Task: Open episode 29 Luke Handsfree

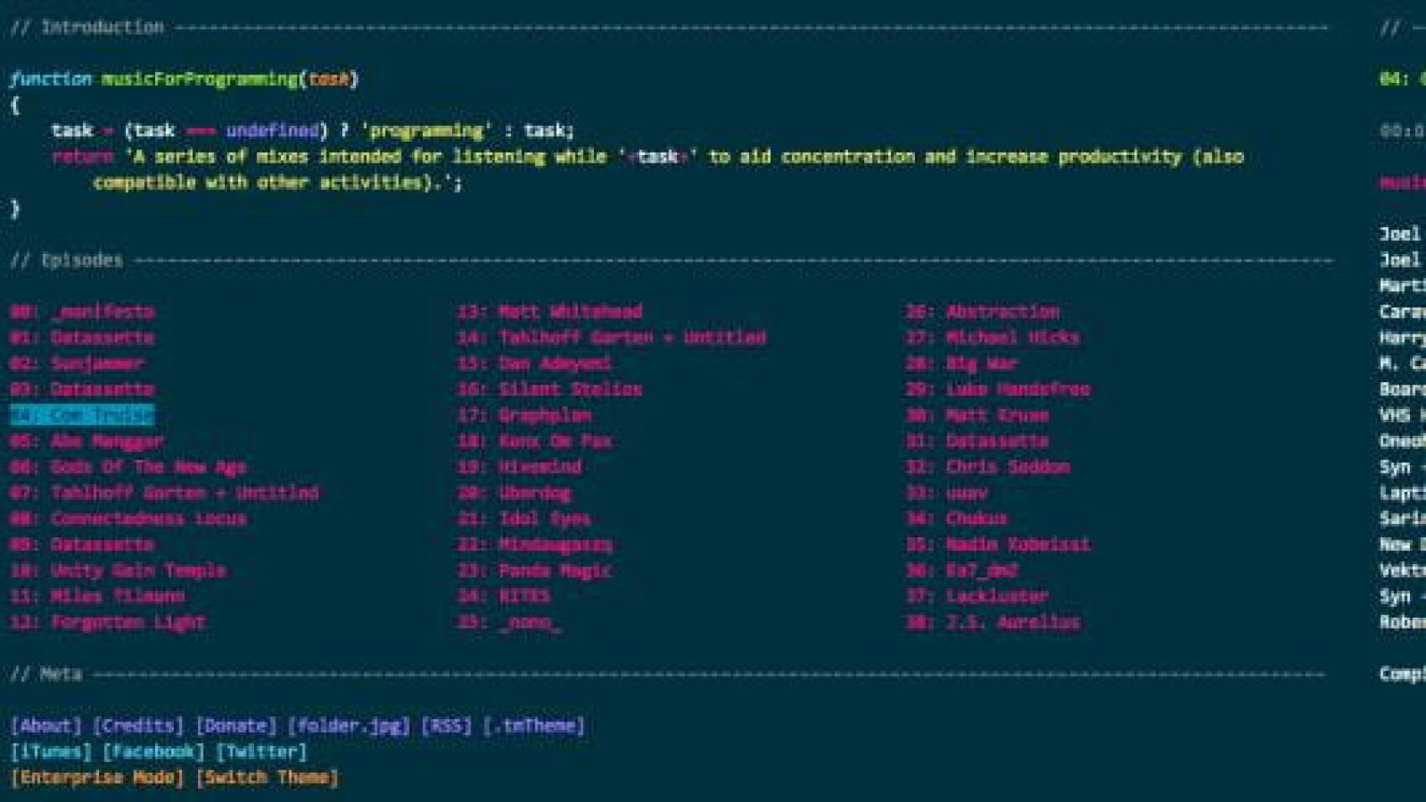Action: [998, 390]
